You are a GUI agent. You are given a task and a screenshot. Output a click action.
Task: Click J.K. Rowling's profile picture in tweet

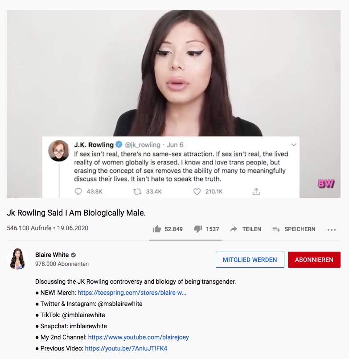tap(59, 151)
